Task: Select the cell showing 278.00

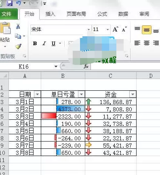Action: (x=63, y=102)
